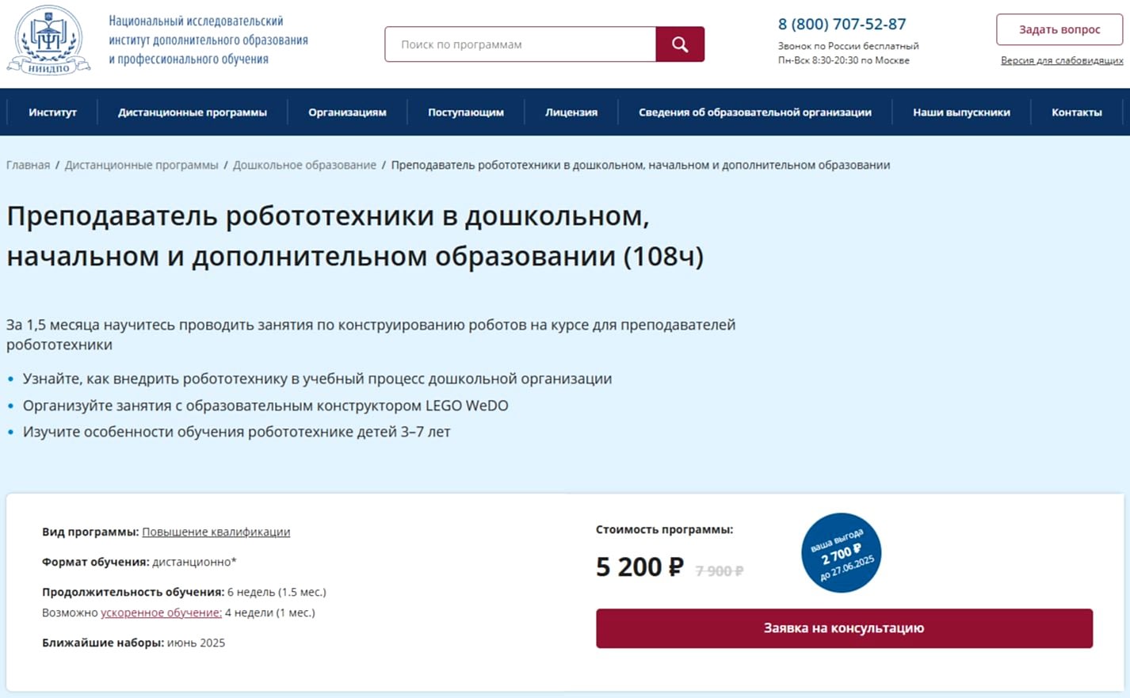1130x698 pixels.
Task: Select the Организациям menu item
Action: pos(347,112)
